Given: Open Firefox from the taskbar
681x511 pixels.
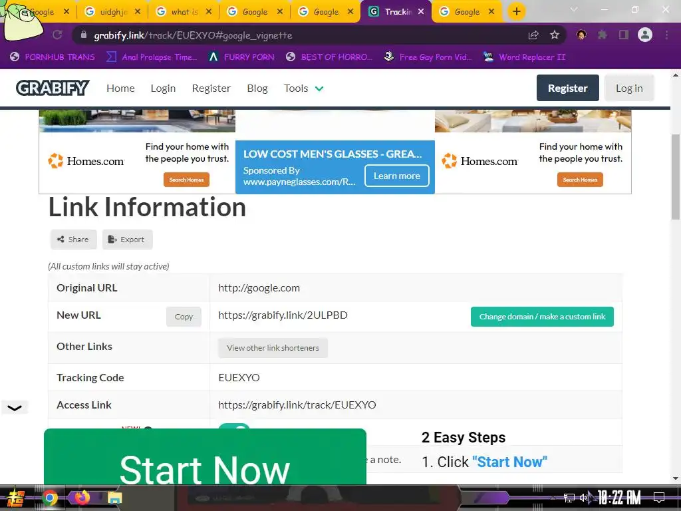Looking at the screenshot, I should coord(82,498).
